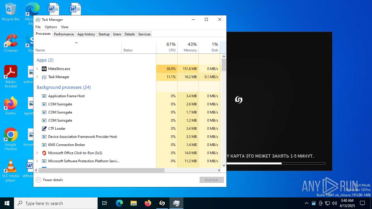Collapse view with Fewer details

[x=49, y=180]
